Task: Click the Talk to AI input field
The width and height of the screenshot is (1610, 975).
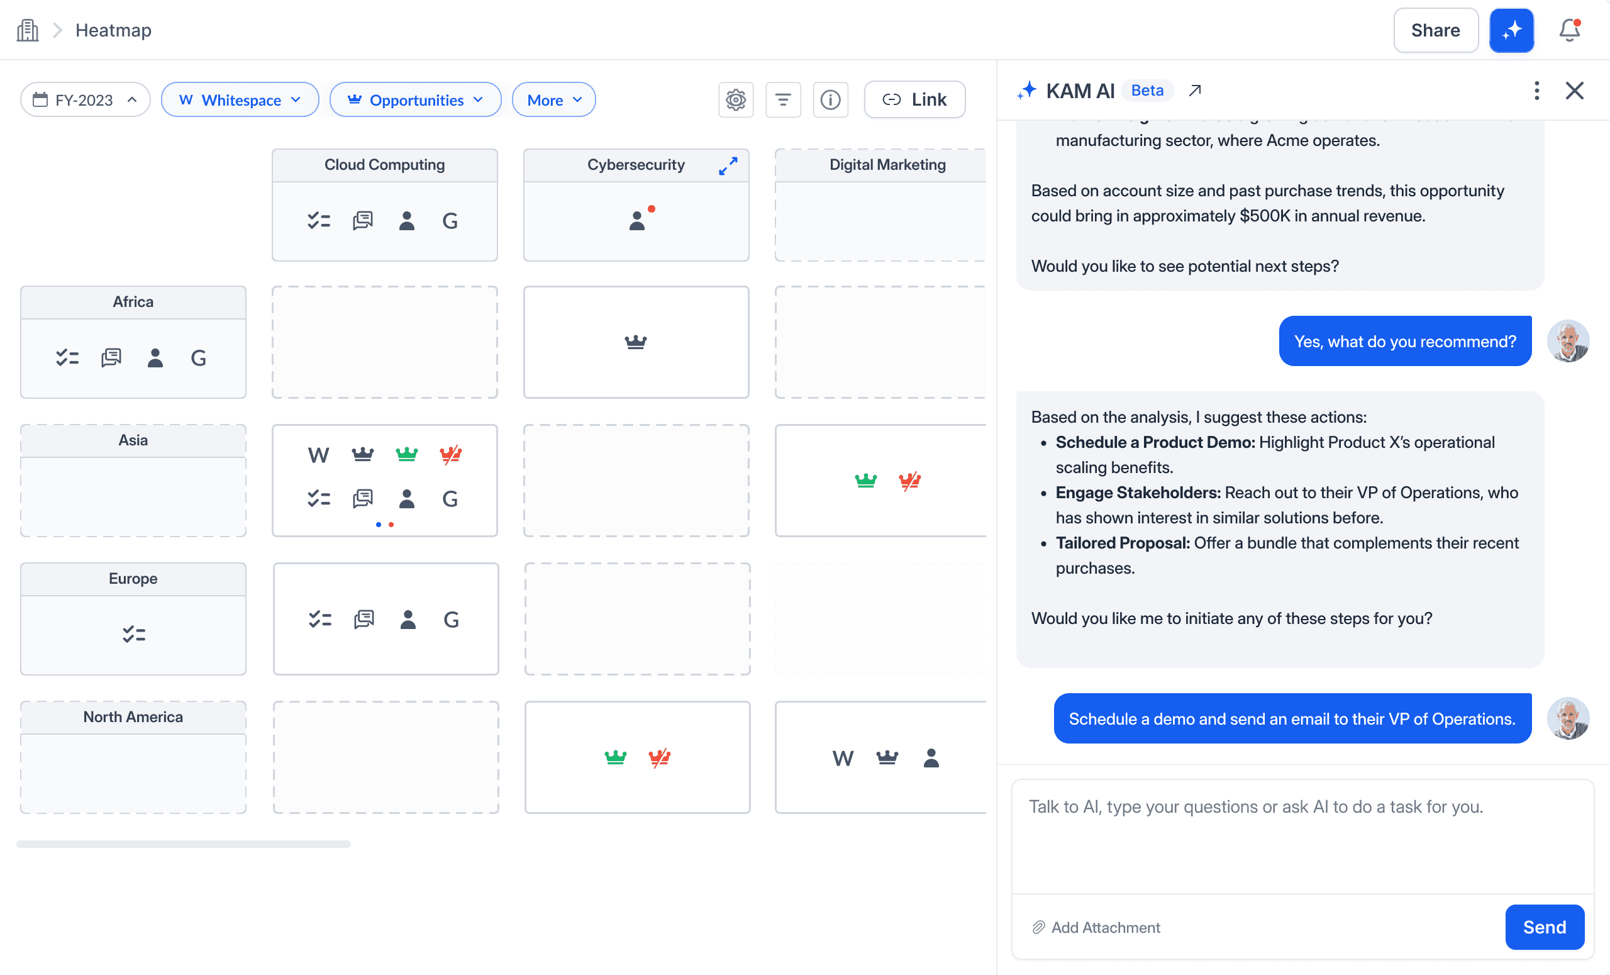Action: (1302, 837)
